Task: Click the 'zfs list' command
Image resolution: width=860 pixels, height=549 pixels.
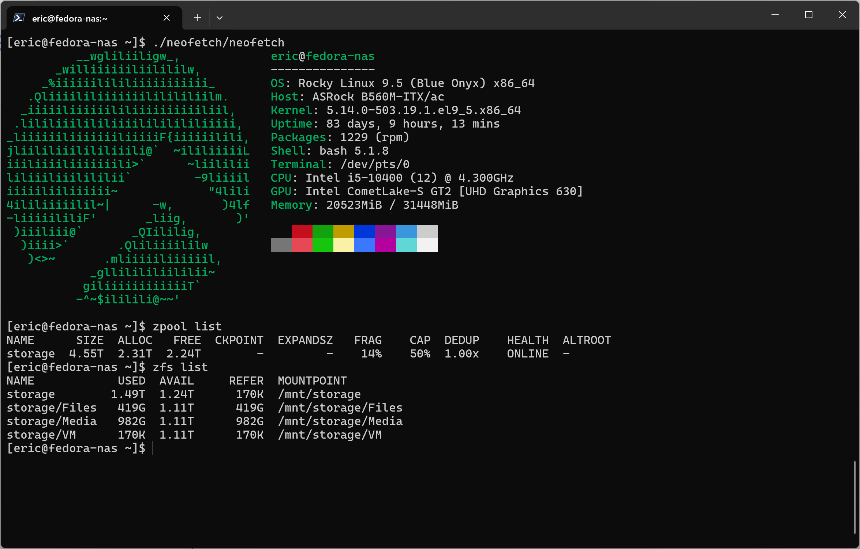Action: (x=180, y=367)
